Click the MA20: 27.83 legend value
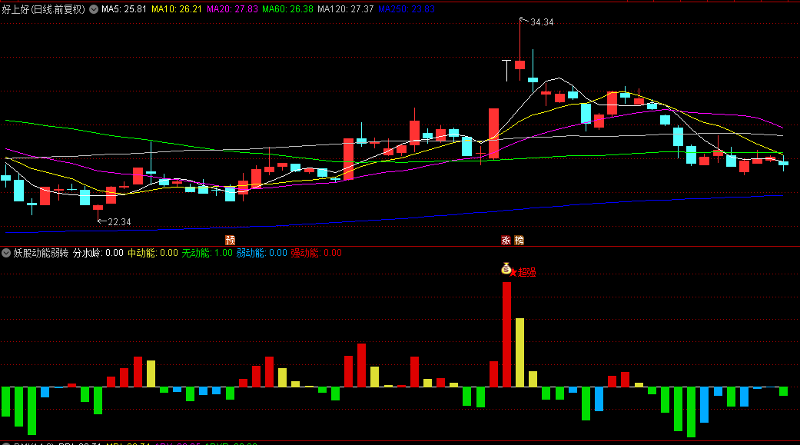The image size is (800, 445). [x=232, y=9]
